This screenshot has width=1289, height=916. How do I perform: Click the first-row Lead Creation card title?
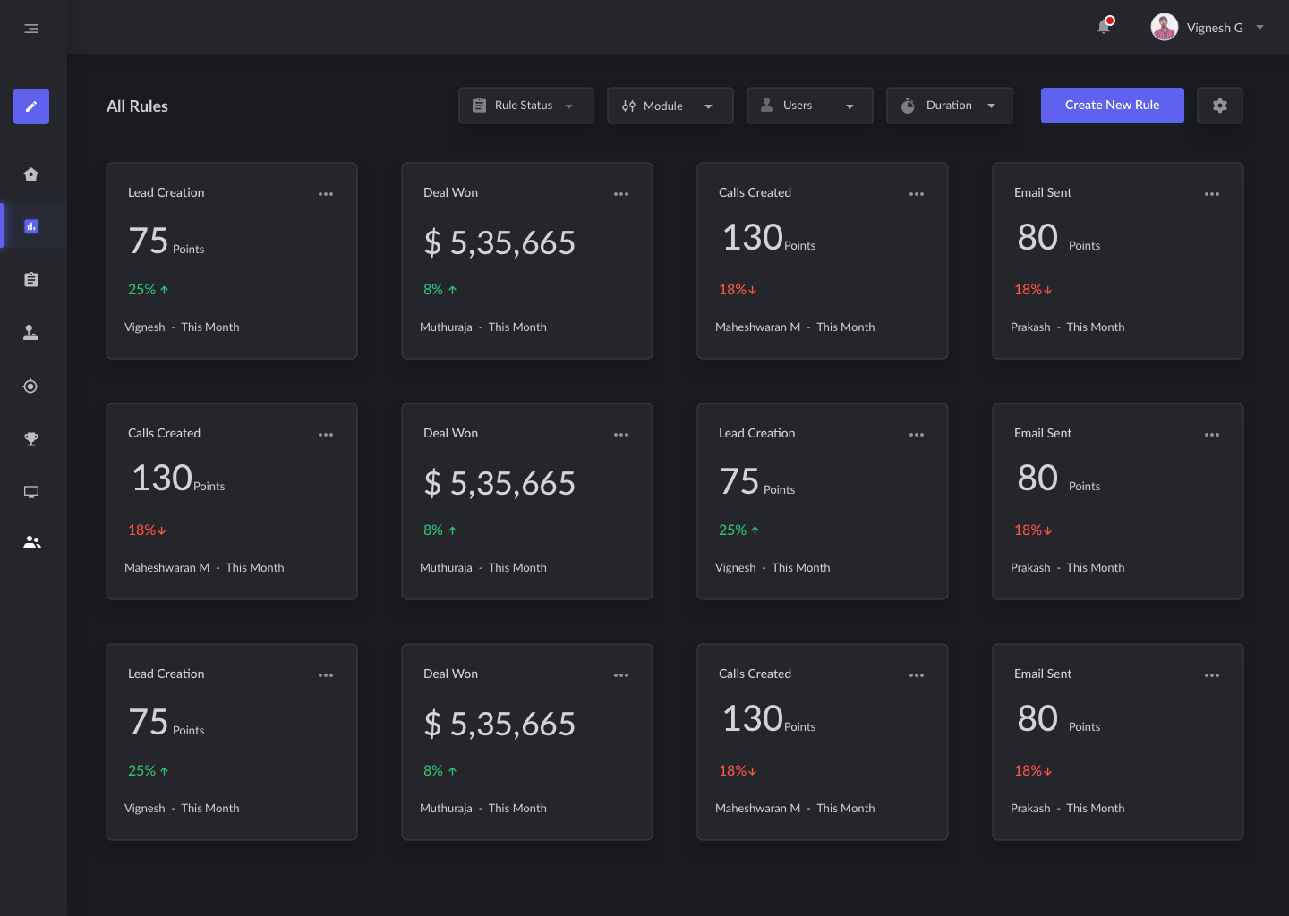tap(166, 192)
